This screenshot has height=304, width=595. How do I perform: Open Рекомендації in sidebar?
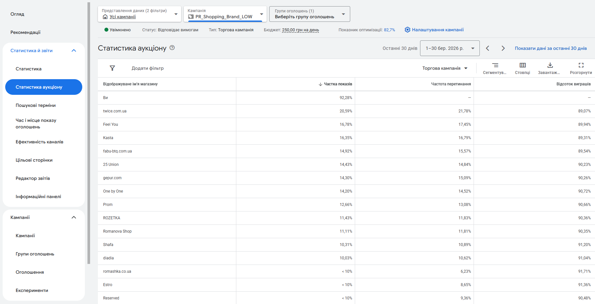(25, 32)
